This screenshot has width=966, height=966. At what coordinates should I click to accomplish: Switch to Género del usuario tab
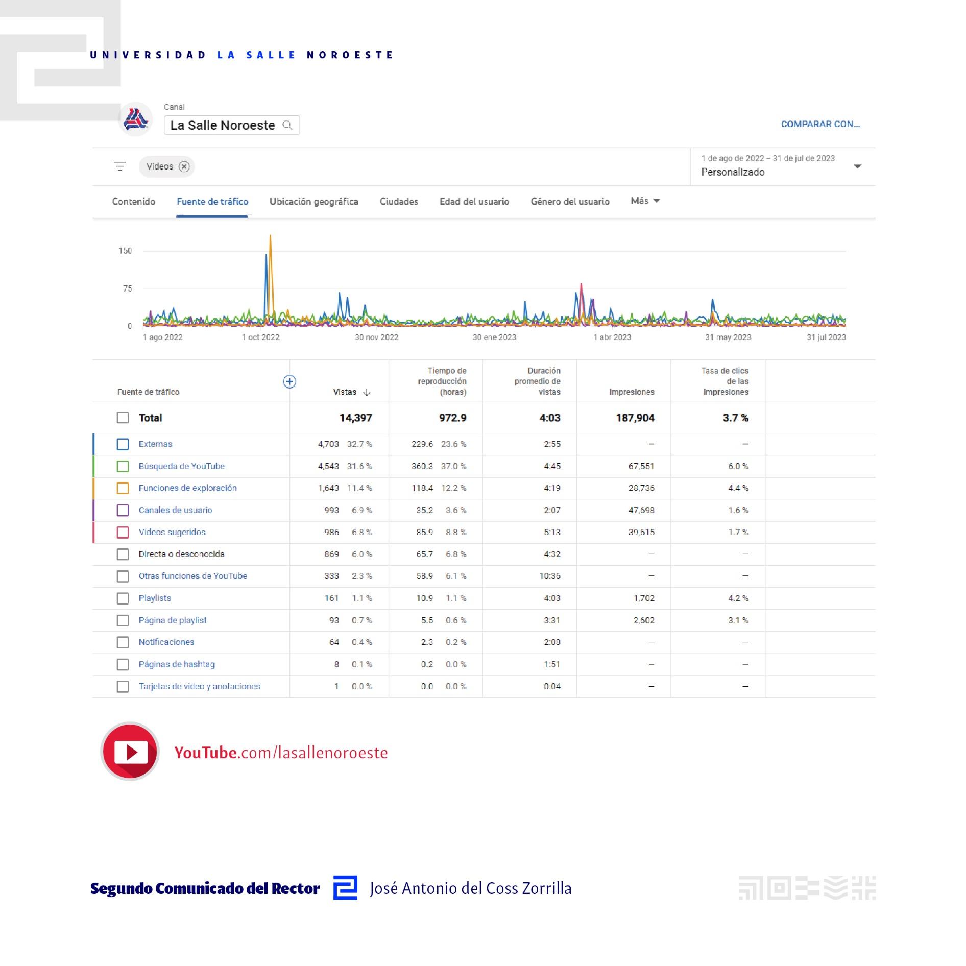(x=570, y=202)
